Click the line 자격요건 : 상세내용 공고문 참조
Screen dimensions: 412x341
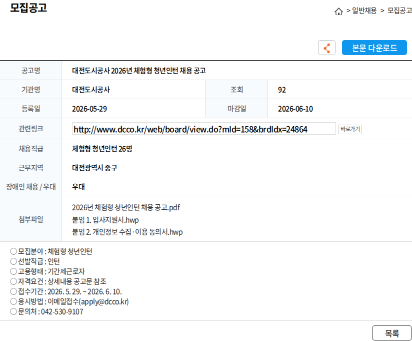coord(58,281)
